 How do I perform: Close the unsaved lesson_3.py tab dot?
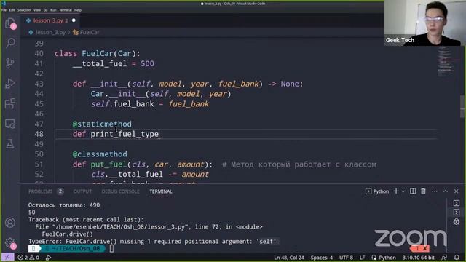[74, 20]
